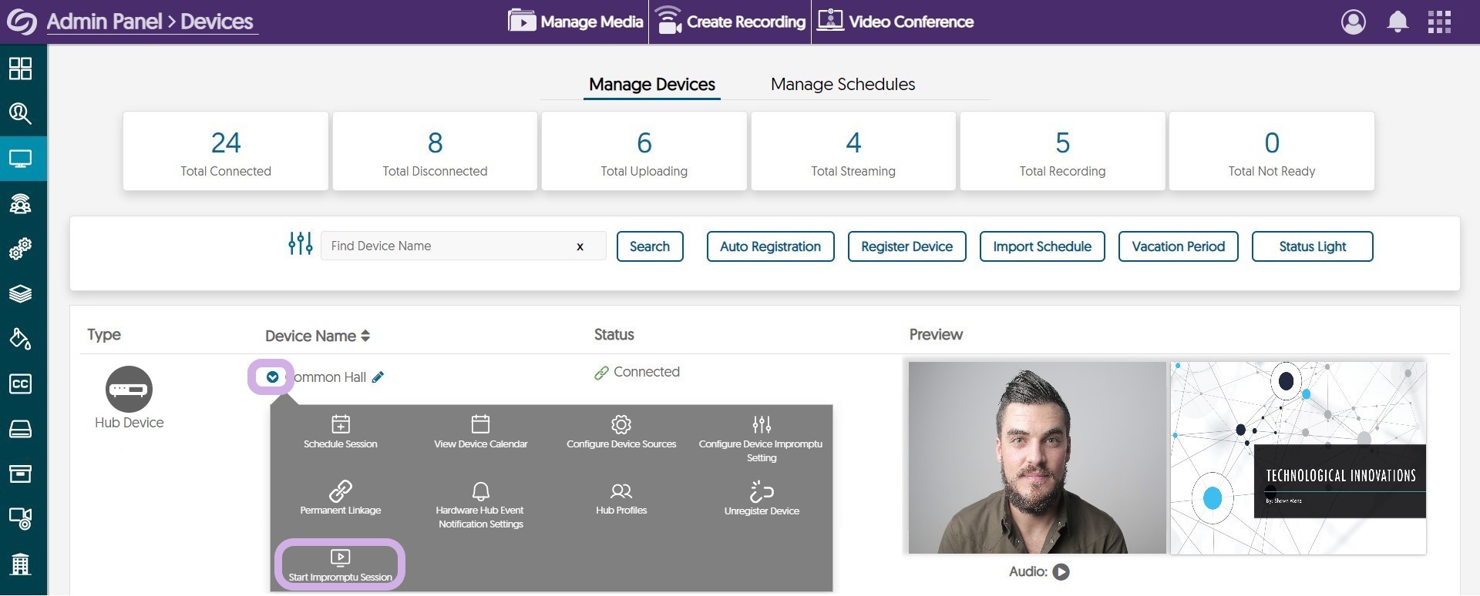1480x596 pixels.
Task: Open notifications bell in header
Action: pos(1397,22)
